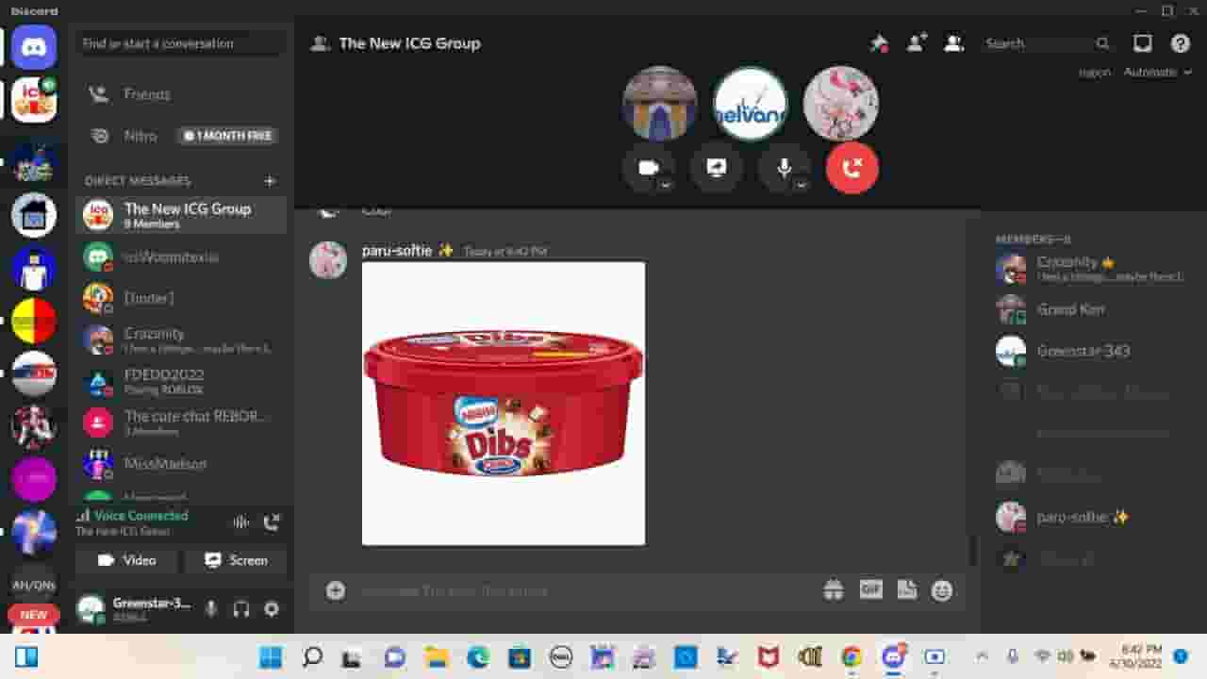
Task: Add friends to the group DM
Action: [x=917, y=43]
